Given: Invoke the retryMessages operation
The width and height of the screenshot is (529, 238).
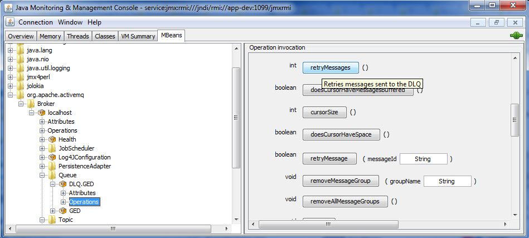Looking at the screenshot, I should (x=331, y=67).
